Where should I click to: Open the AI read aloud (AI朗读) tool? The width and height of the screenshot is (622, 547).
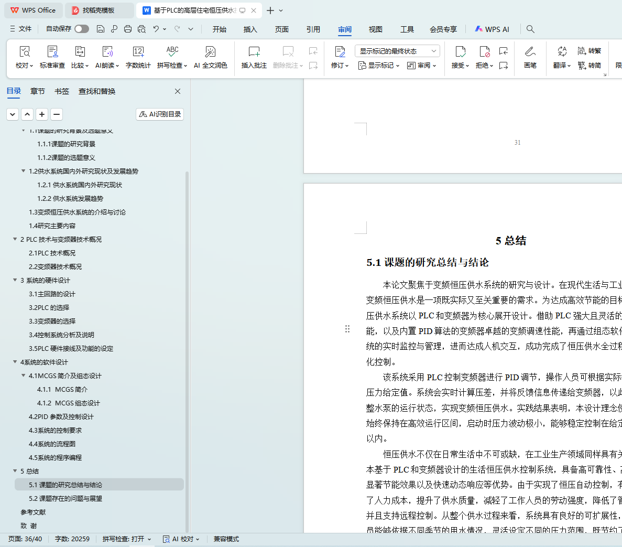[x=107, y=52]
